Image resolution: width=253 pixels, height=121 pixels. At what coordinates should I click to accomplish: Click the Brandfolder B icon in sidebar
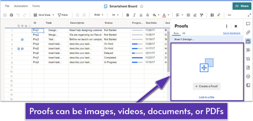248,50
